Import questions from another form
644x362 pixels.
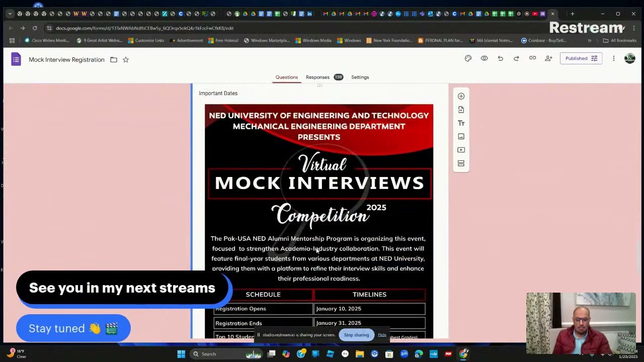[x=461, y=110]
